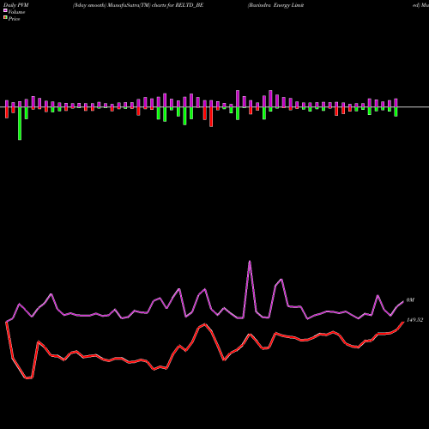Select the 'Volume' legend label

click(x=16, y=12)
